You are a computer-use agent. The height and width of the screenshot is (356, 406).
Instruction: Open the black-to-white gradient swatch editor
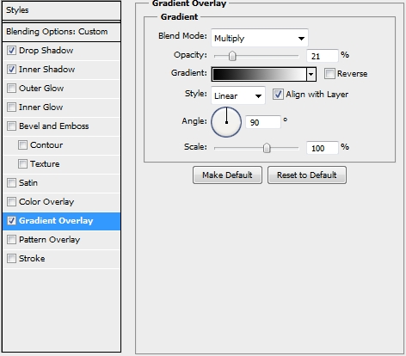point(259,75)
